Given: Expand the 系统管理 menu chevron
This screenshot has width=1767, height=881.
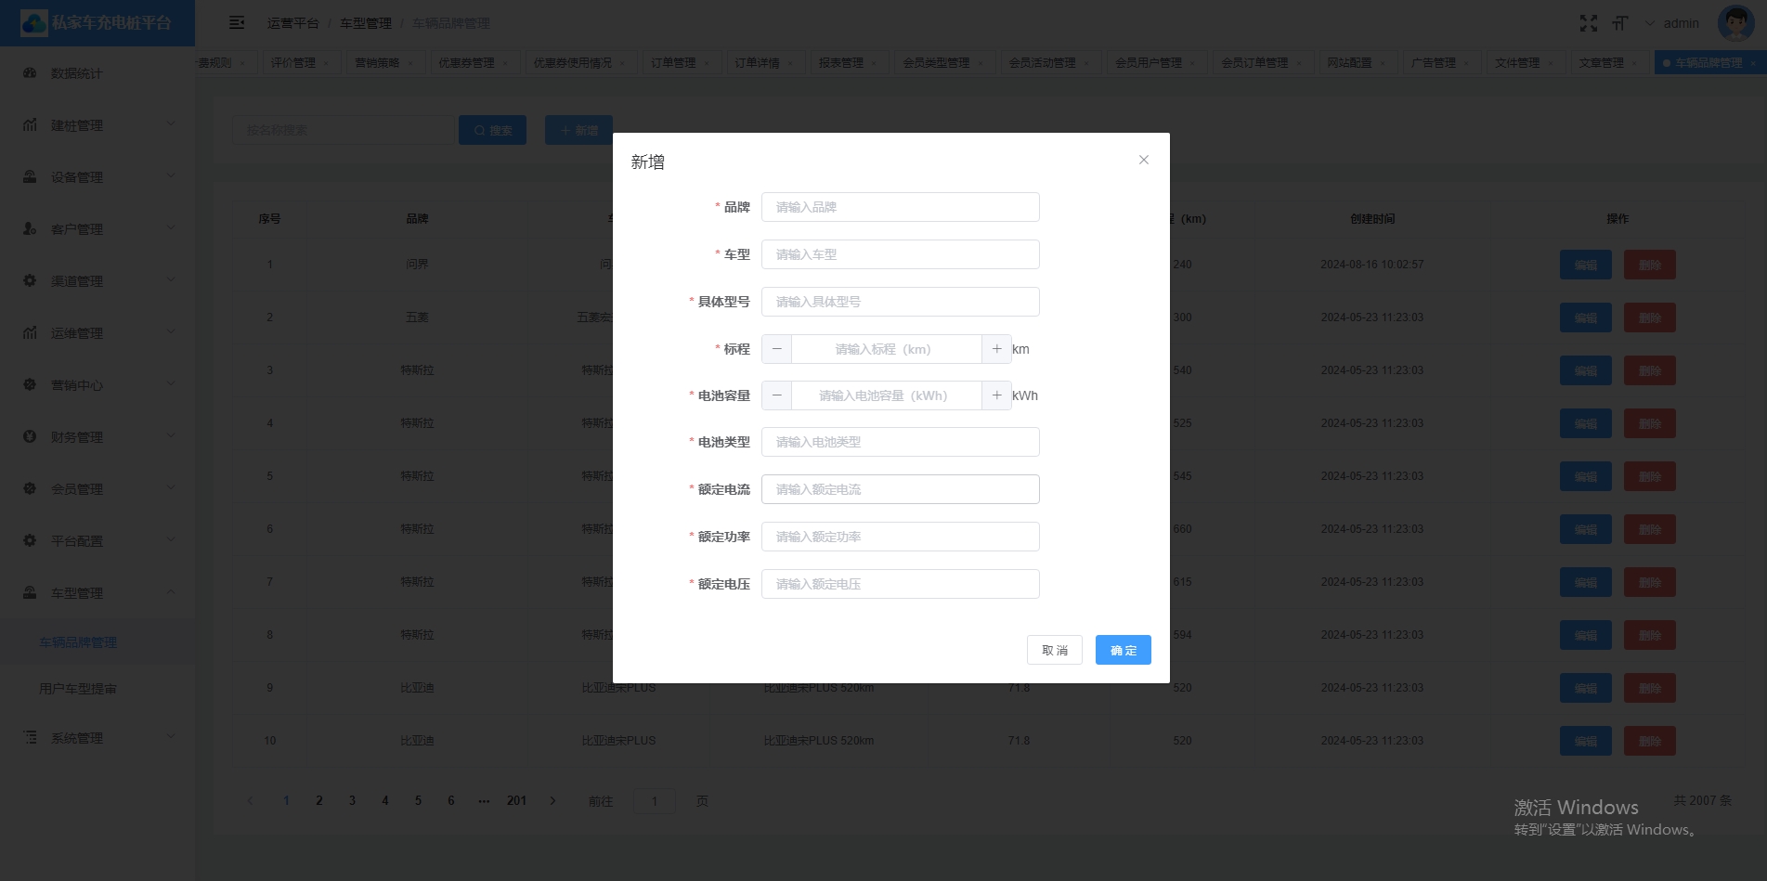Looking at the screenshot, I should [x=171, y=736].
